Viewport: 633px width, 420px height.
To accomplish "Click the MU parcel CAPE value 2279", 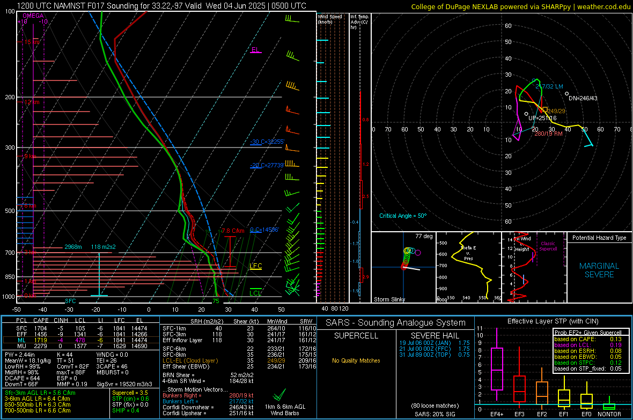I will click(40, 345).
